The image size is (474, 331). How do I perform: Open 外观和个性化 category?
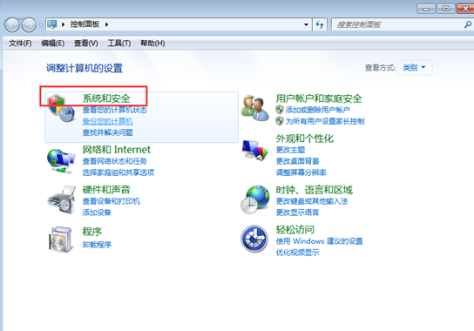click(x=305, y=138)
